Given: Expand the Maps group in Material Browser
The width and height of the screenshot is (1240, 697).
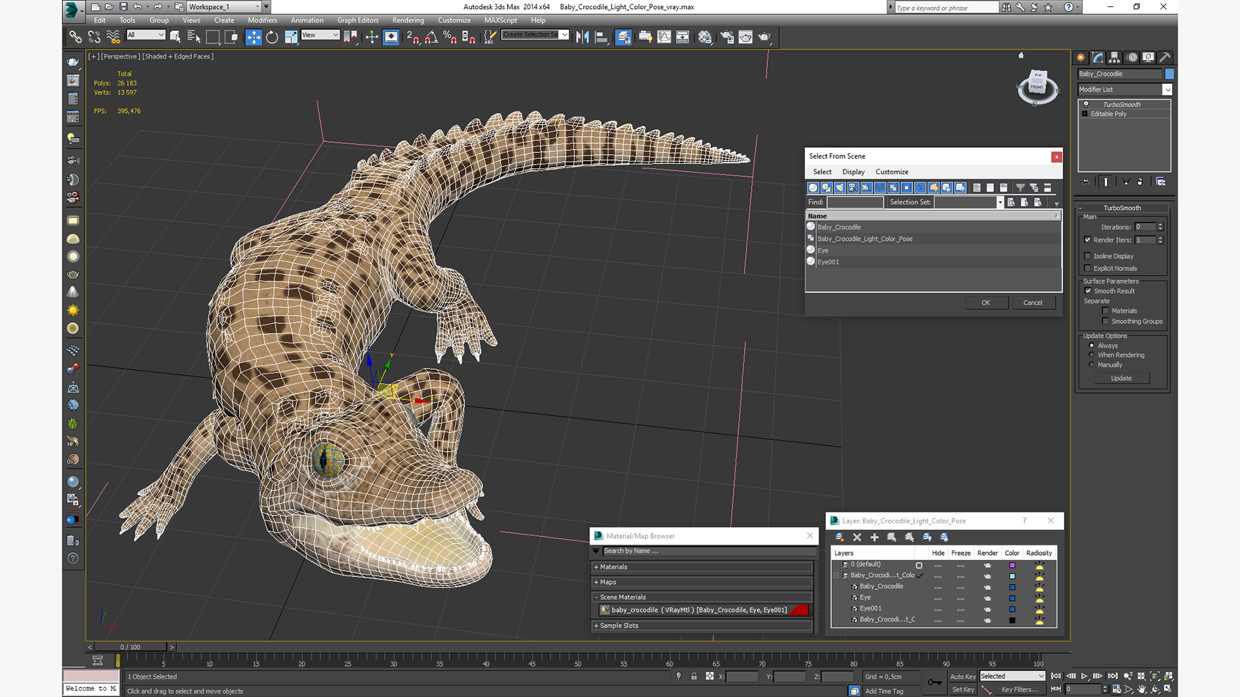Looking at the screenshot, I should [x=701, y=582].
